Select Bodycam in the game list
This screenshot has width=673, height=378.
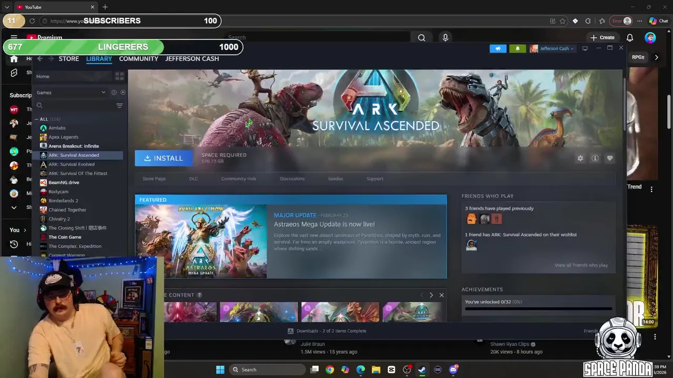58,192
